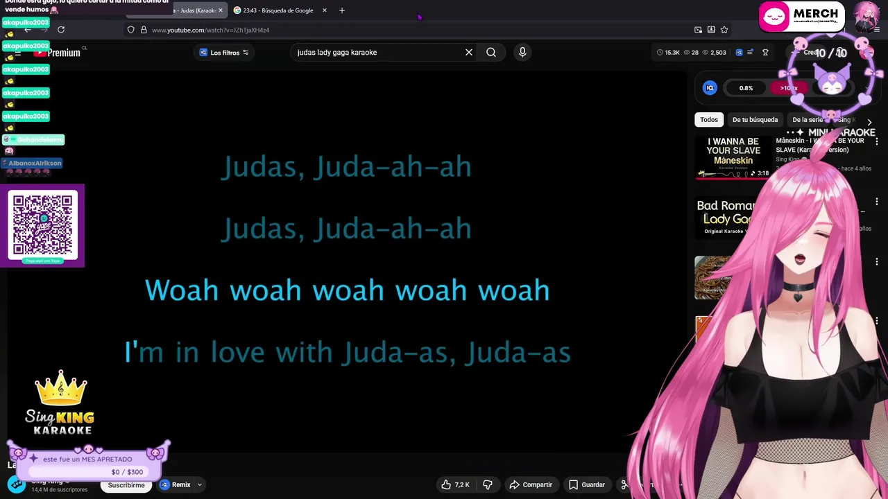
Task: Bookmark this page with the star icon
Action: 724,30
